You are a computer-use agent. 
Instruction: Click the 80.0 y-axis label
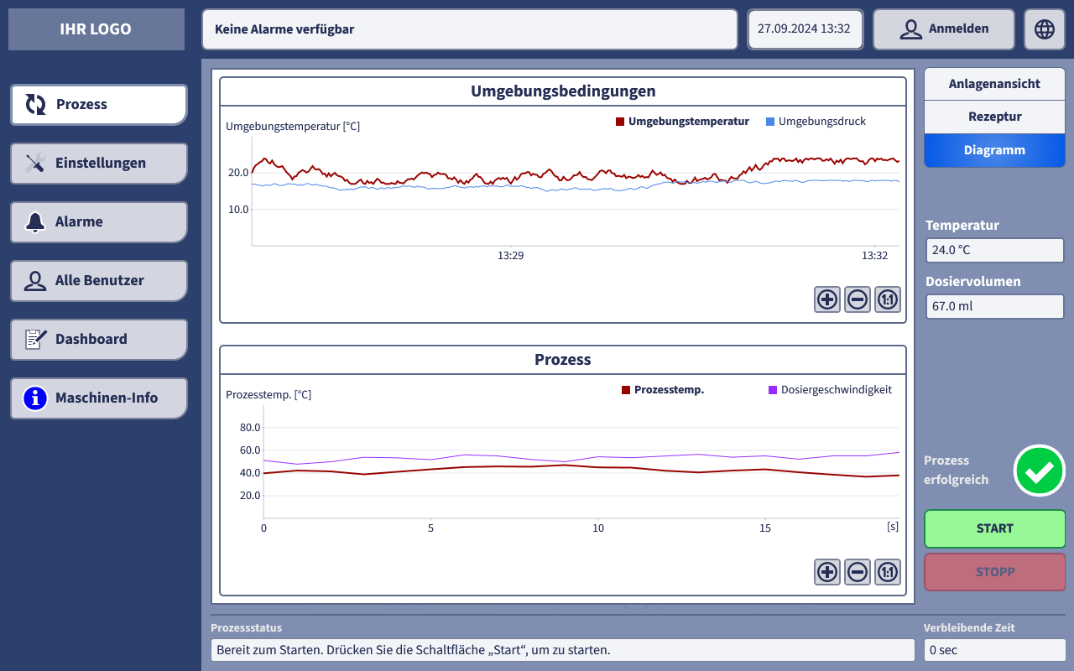click(x=250, y=428)
